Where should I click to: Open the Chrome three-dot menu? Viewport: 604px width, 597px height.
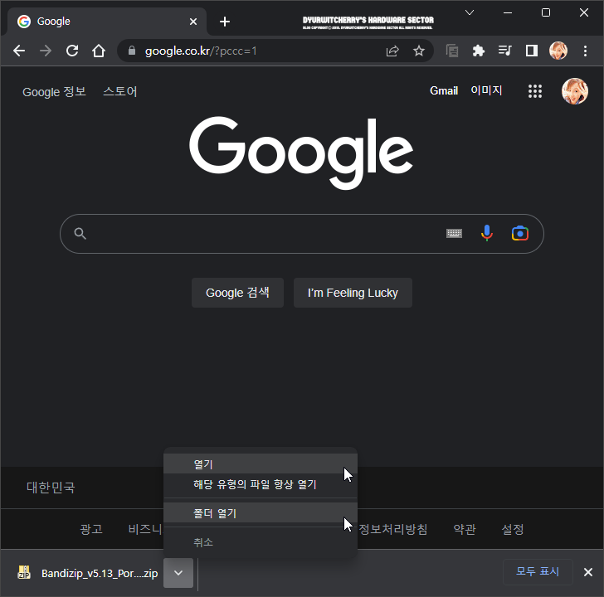[x=585, y=51]
